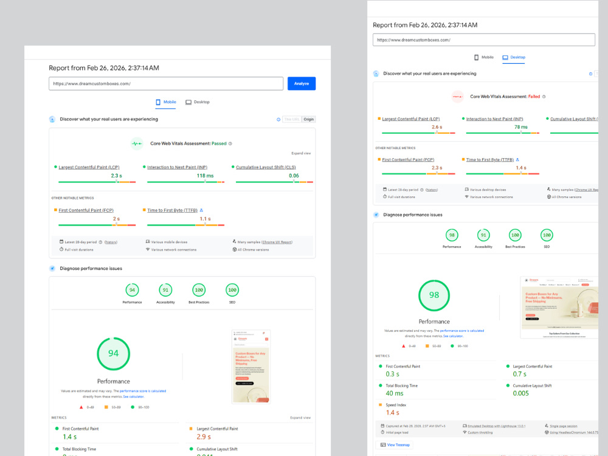Click large 98 Performance gauge
608x456 pixels.
click(x=434, y=295)
